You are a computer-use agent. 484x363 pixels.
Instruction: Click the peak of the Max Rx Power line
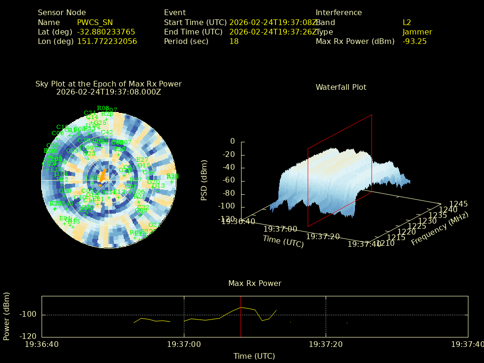pyautogui.click(x=241, y=307)
